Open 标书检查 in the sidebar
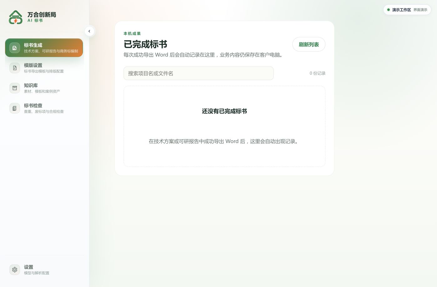Screen dimensions: 437x287 (44, 108)
